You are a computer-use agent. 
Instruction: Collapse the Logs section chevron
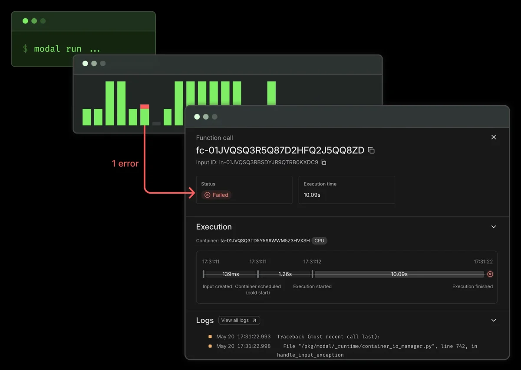pyautogui.click(x=493, y=320)
